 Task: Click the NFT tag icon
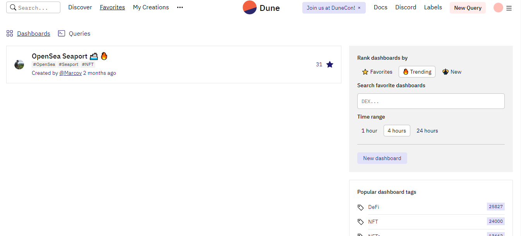361,222
